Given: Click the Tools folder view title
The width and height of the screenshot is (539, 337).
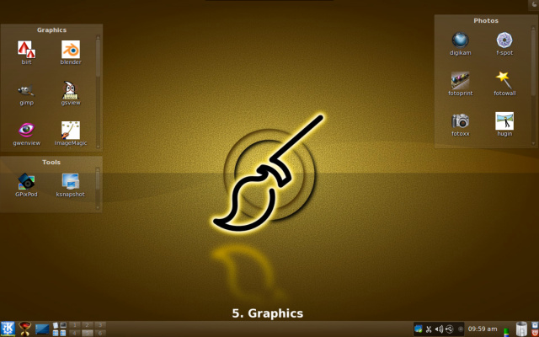Looking at the screenshot, I should click(51, 162).
